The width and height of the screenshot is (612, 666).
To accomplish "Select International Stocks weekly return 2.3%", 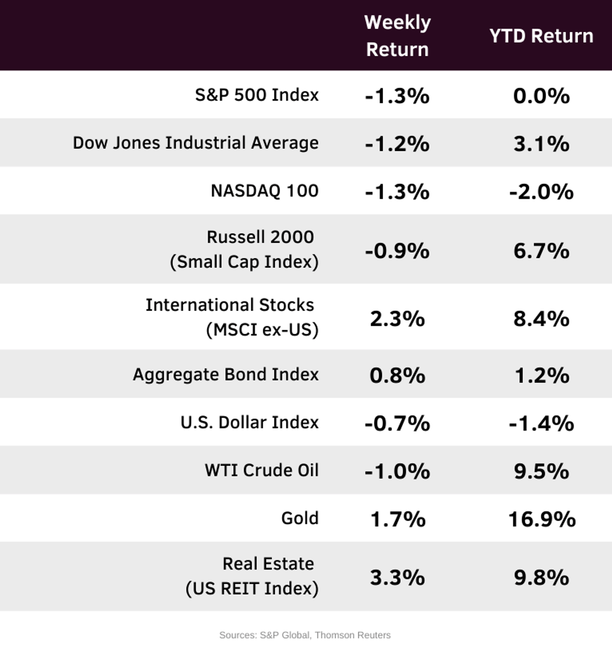I will (x=397, y=318).
